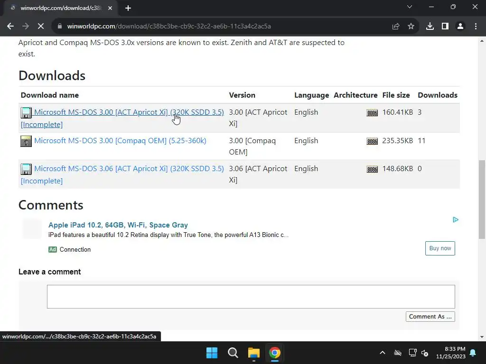The height and width of the screenshot is (364, 486).
Task: Open the share this page icon
Action: tap(396, 27)
